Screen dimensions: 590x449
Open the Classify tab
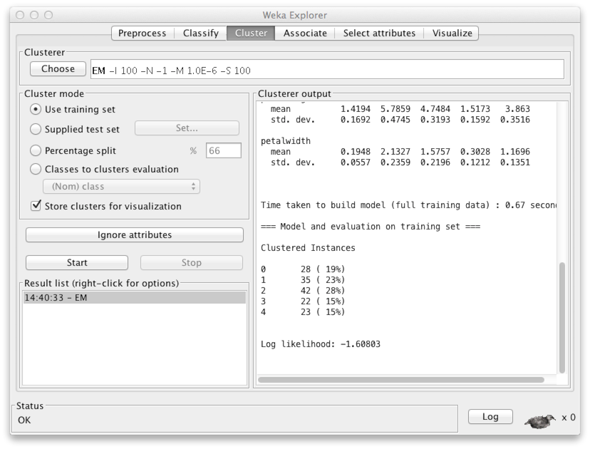(200, 33)
